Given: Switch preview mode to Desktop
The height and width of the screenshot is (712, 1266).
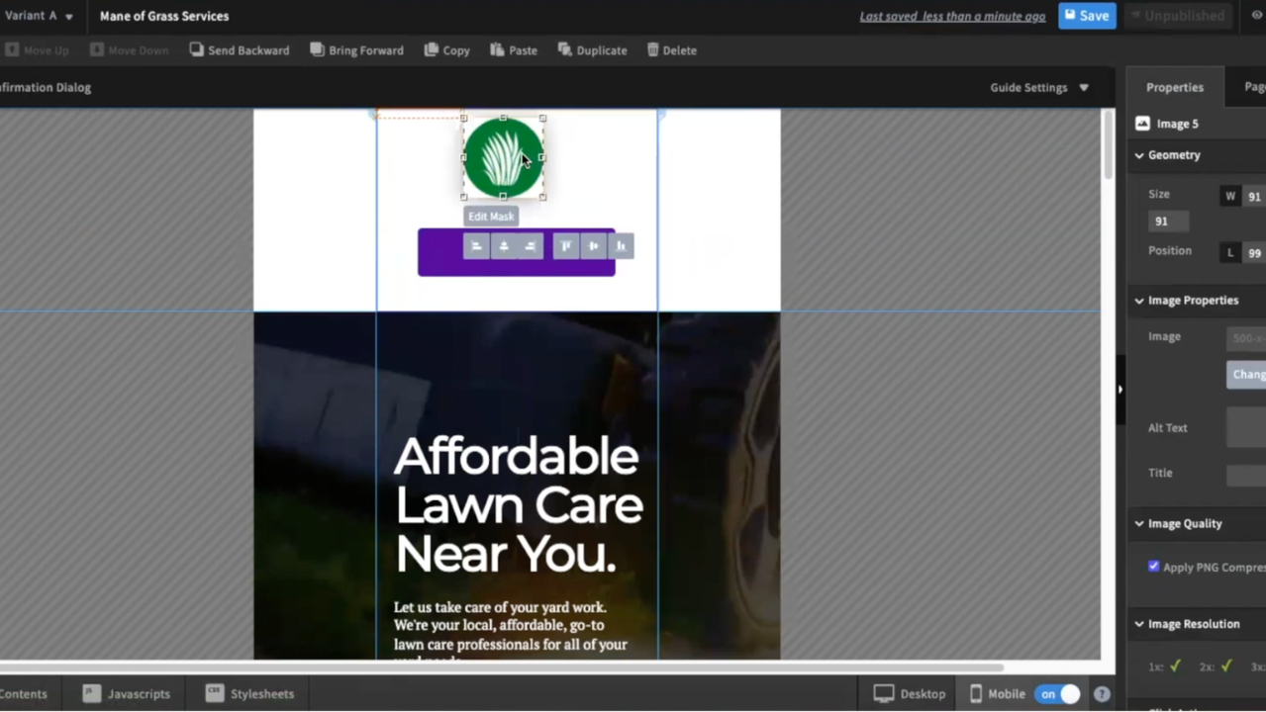Looking at the screenshot, I should (909, 693).
